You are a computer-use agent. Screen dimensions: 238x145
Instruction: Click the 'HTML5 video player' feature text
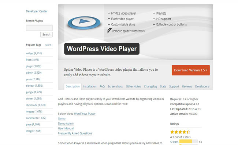[123, 13]
